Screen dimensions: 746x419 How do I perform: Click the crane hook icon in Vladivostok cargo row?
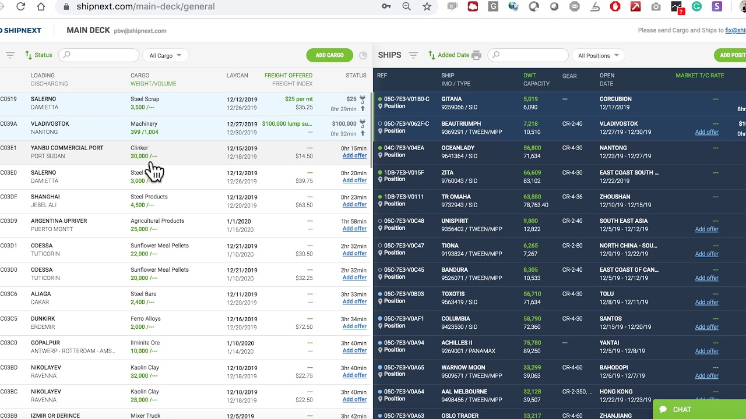click(x=363, y=123)
